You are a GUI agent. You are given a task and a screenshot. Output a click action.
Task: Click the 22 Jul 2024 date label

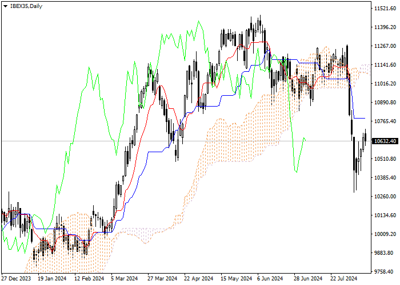point(344,279)
